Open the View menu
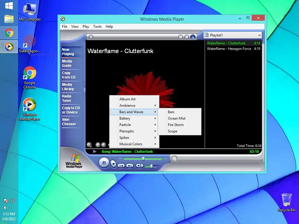 pos(75,27)
